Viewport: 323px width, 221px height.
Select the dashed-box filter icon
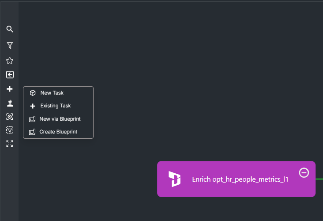tap(10, 130)
